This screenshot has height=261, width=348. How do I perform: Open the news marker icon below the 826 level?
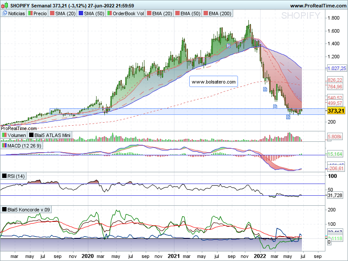265,89
